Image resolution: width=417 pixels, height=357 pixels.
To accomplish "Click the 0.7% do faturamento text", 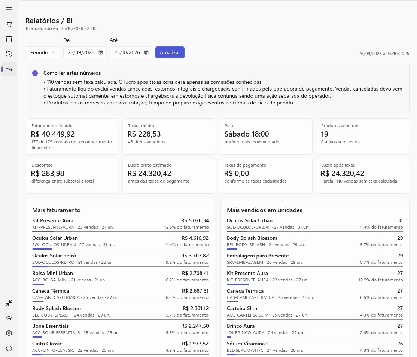I will tap(381, 262).
